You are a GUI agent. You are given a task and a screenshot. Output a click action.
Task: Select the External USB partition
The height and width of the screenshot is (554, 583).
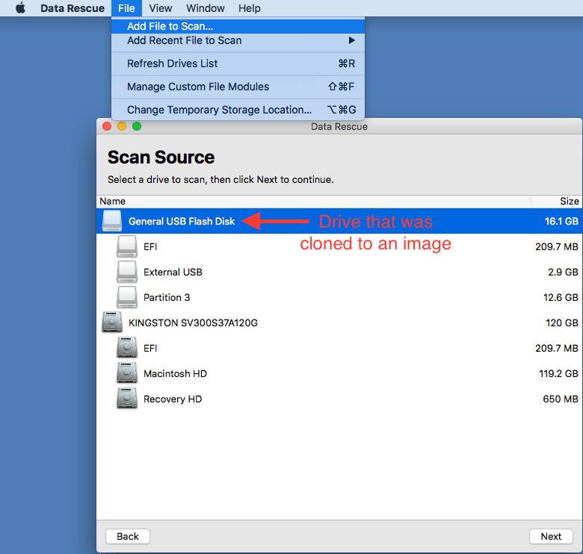click(339, 272)
